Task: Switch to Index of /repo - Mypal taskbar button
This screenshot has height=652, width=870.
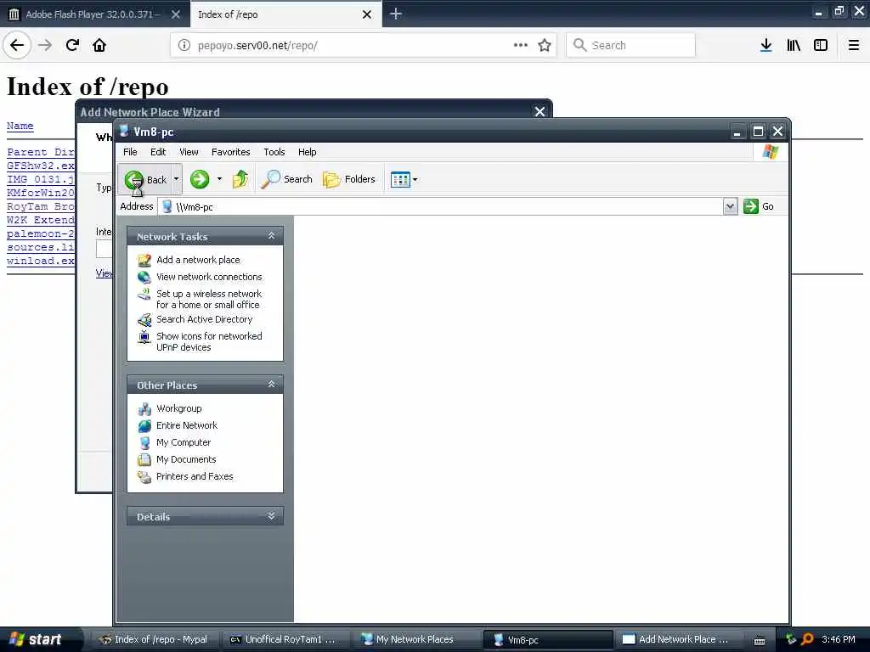Action: point(155,639)
